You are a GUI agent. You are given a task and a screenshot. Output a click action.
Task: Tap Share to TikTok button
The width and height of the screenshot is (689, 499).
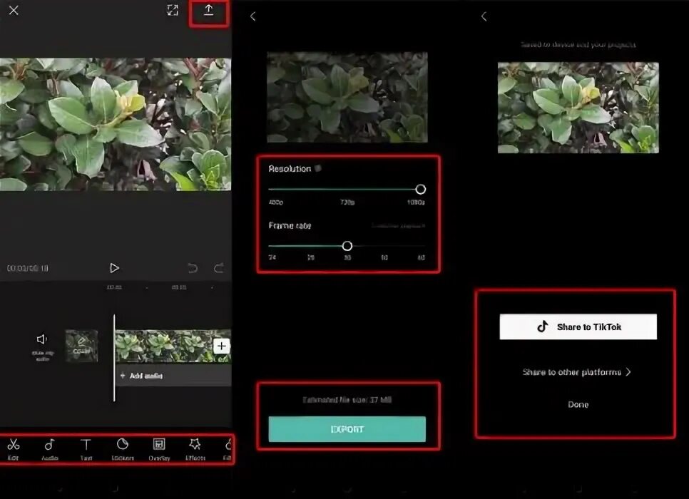[x=578, y=326]
